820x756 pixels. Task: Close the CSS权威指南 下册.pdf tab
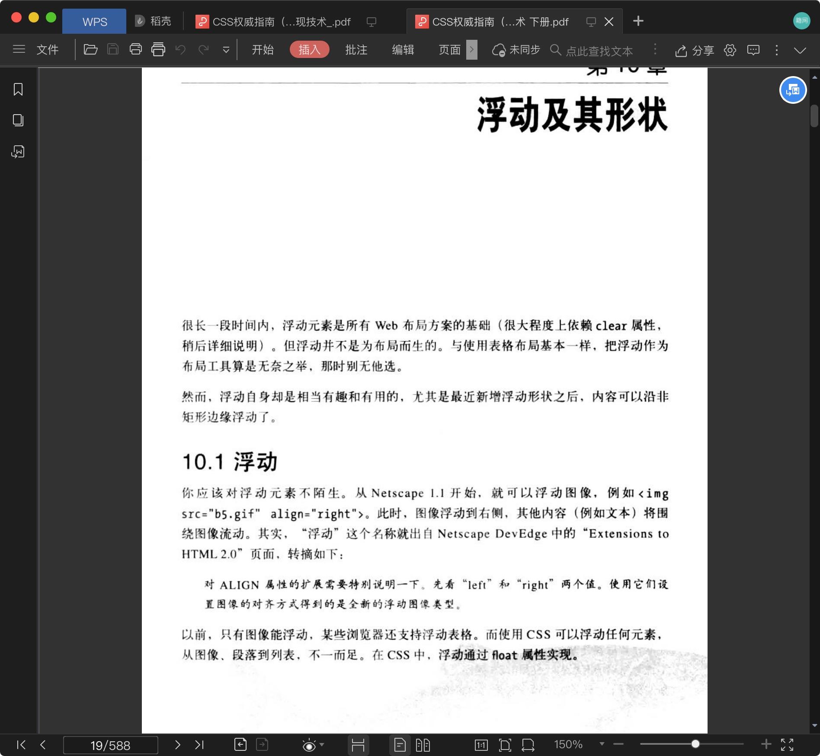(x=609, y=21)
